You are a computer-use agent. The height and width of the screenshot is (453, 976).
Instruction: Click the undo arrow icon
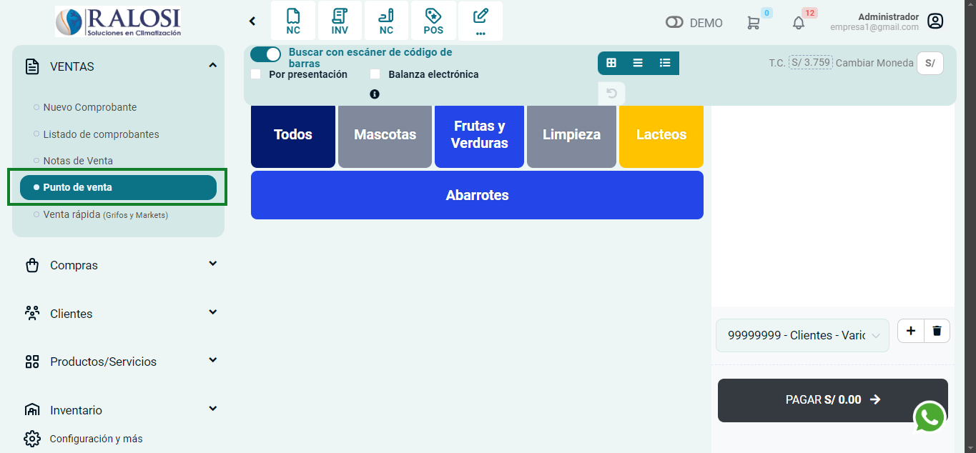(611, 93)
